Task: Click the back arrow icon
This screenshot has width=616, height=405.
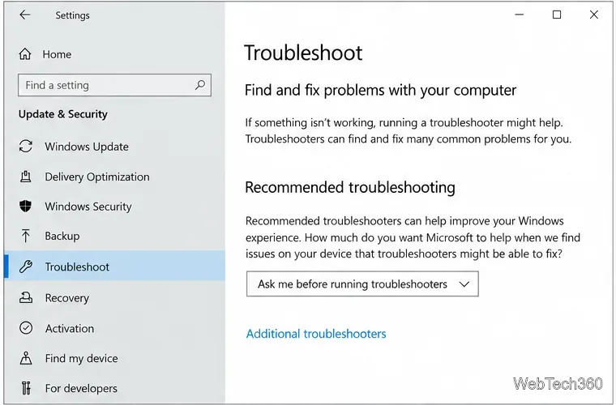Action: point(25,15)
